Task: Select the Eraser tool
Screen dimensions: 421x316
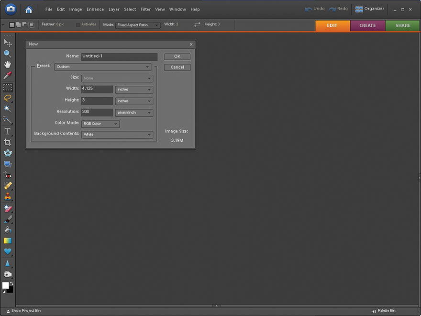Action: click(8, 208)
